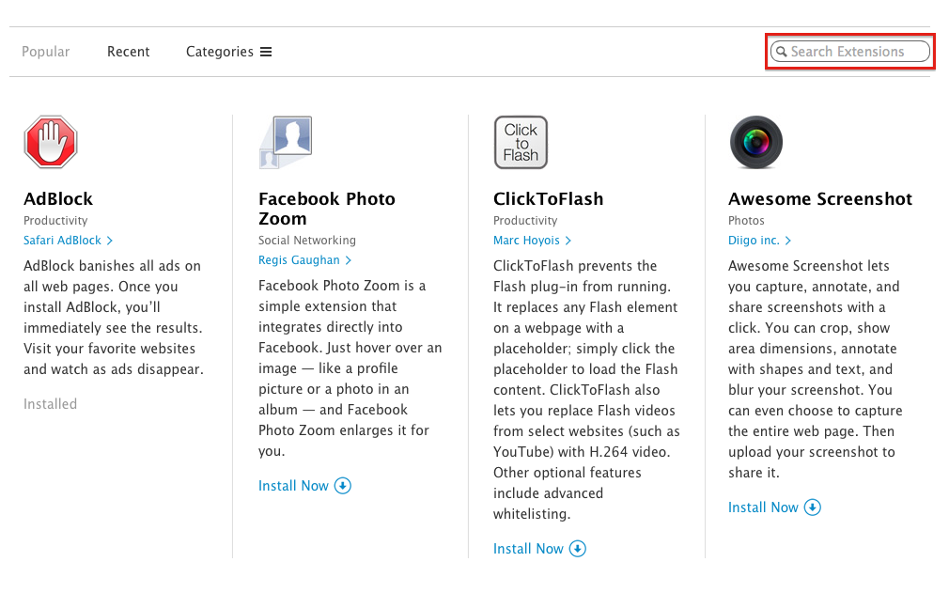Open the Awesome Screenshot extension title
This screenshot has width=949, height=593.
820,199
